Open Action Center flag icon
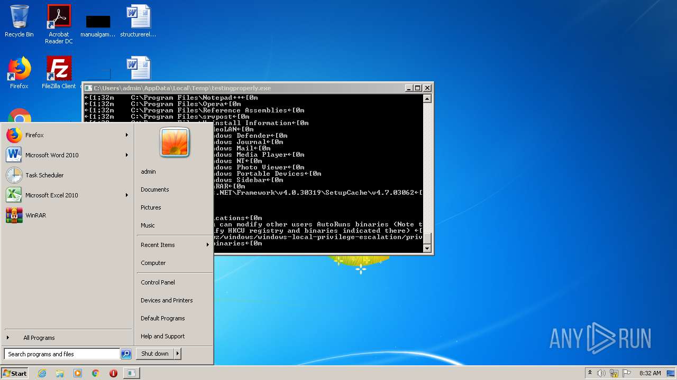 (x=627, y=373)
